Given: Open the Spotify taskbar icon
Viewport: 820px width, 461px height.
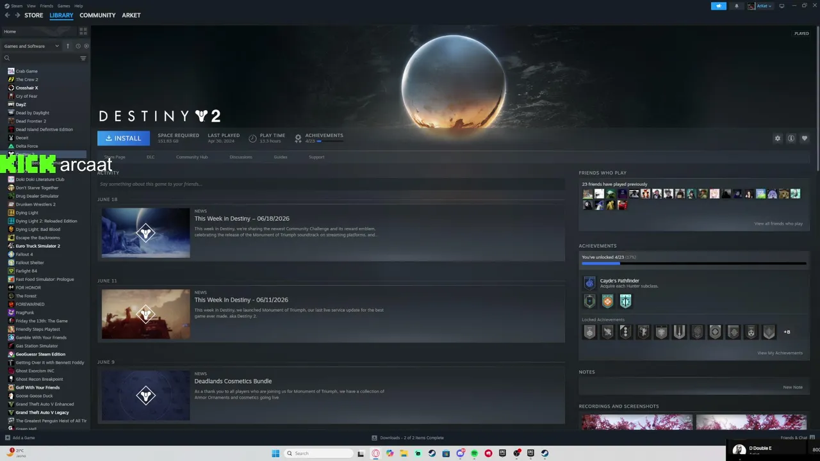Looking at the screenshot, I should 474,453.
